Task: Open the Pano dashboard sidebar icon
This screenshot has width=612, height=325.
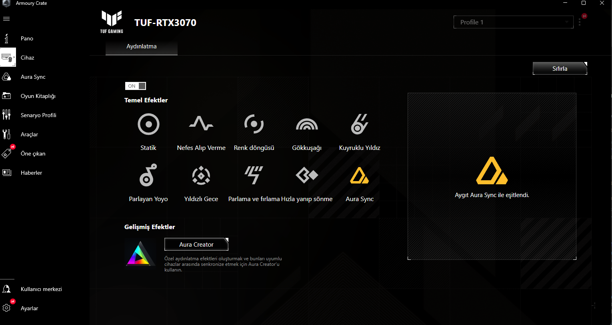Action: pos(6,38)
